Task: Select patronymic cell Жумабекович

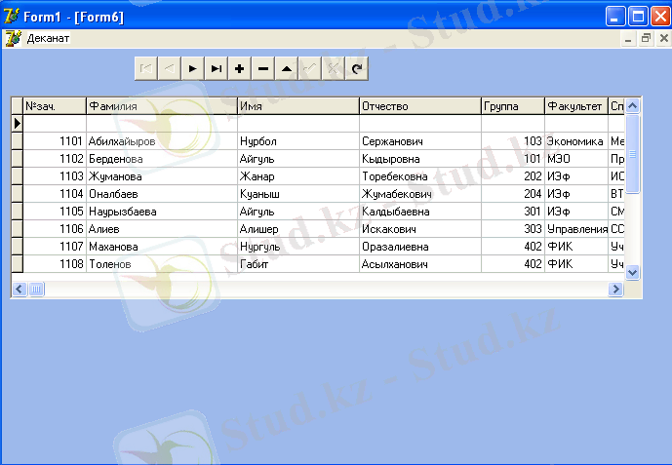Action: point(420,194)
